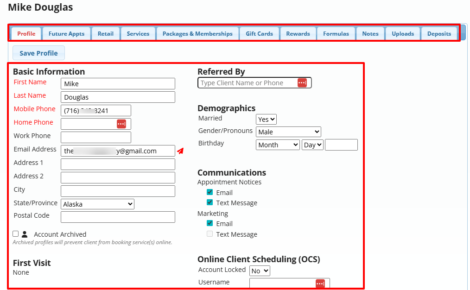Click red icon in Referred By field
The height and width of the screenshot is (290, 470).
(x=302, y=83)
